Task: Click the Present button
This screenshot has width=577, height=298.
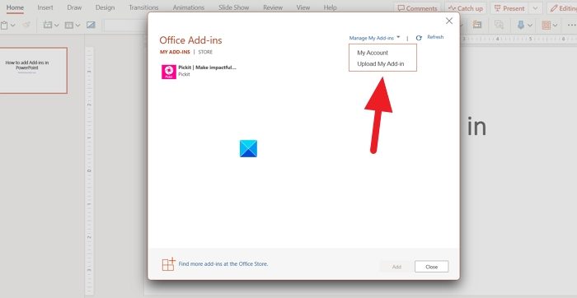Action: pos(509,8)
